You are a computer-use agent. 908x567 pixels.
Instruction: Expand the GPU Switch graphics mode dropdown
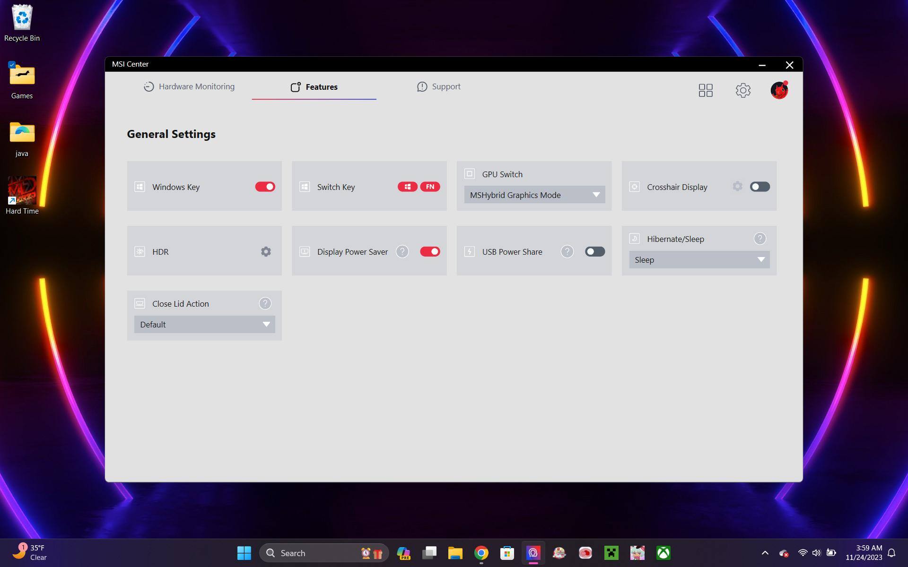tap(534, 195)
